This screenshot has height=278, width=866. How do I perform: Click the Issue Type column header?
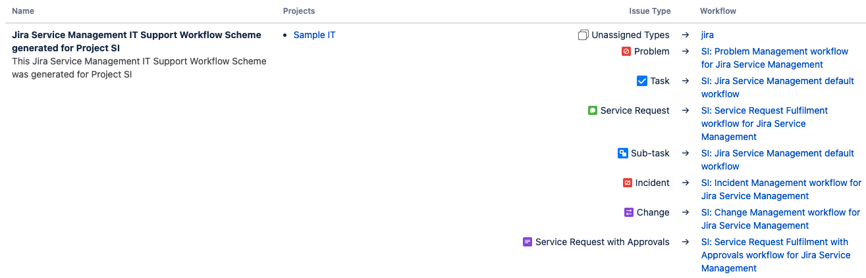[x=650, y=11]
